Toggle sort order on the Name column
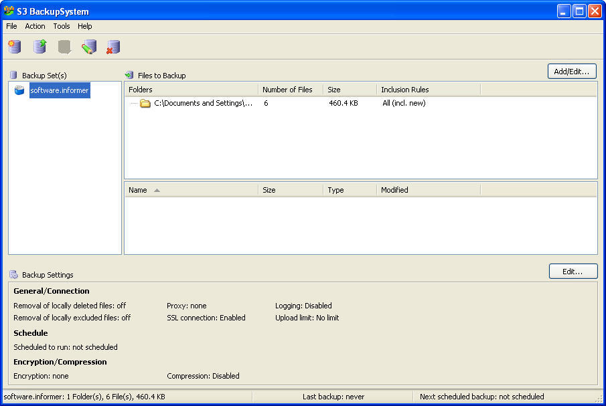Image resolution: width=606 pixels, height=406 pixels. coord(137,190)
